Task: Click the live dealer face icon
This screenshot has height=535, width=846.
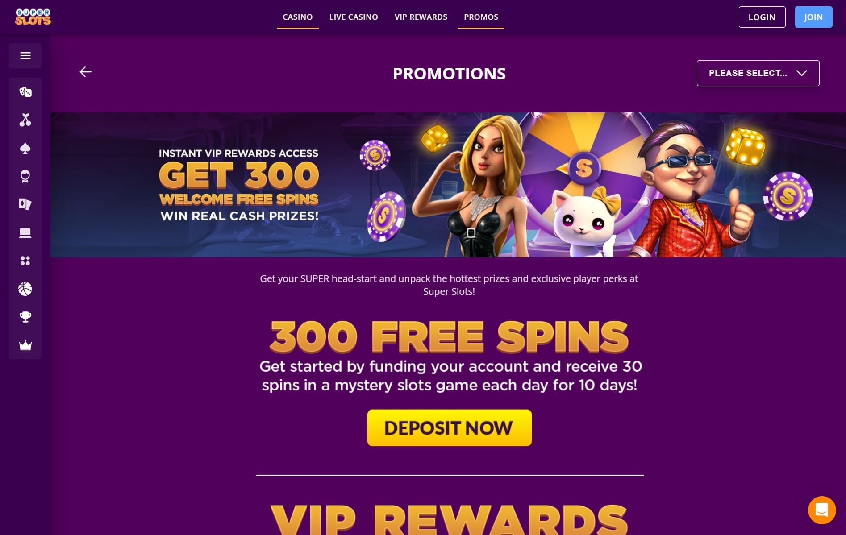Action: (x=25, y=176)
